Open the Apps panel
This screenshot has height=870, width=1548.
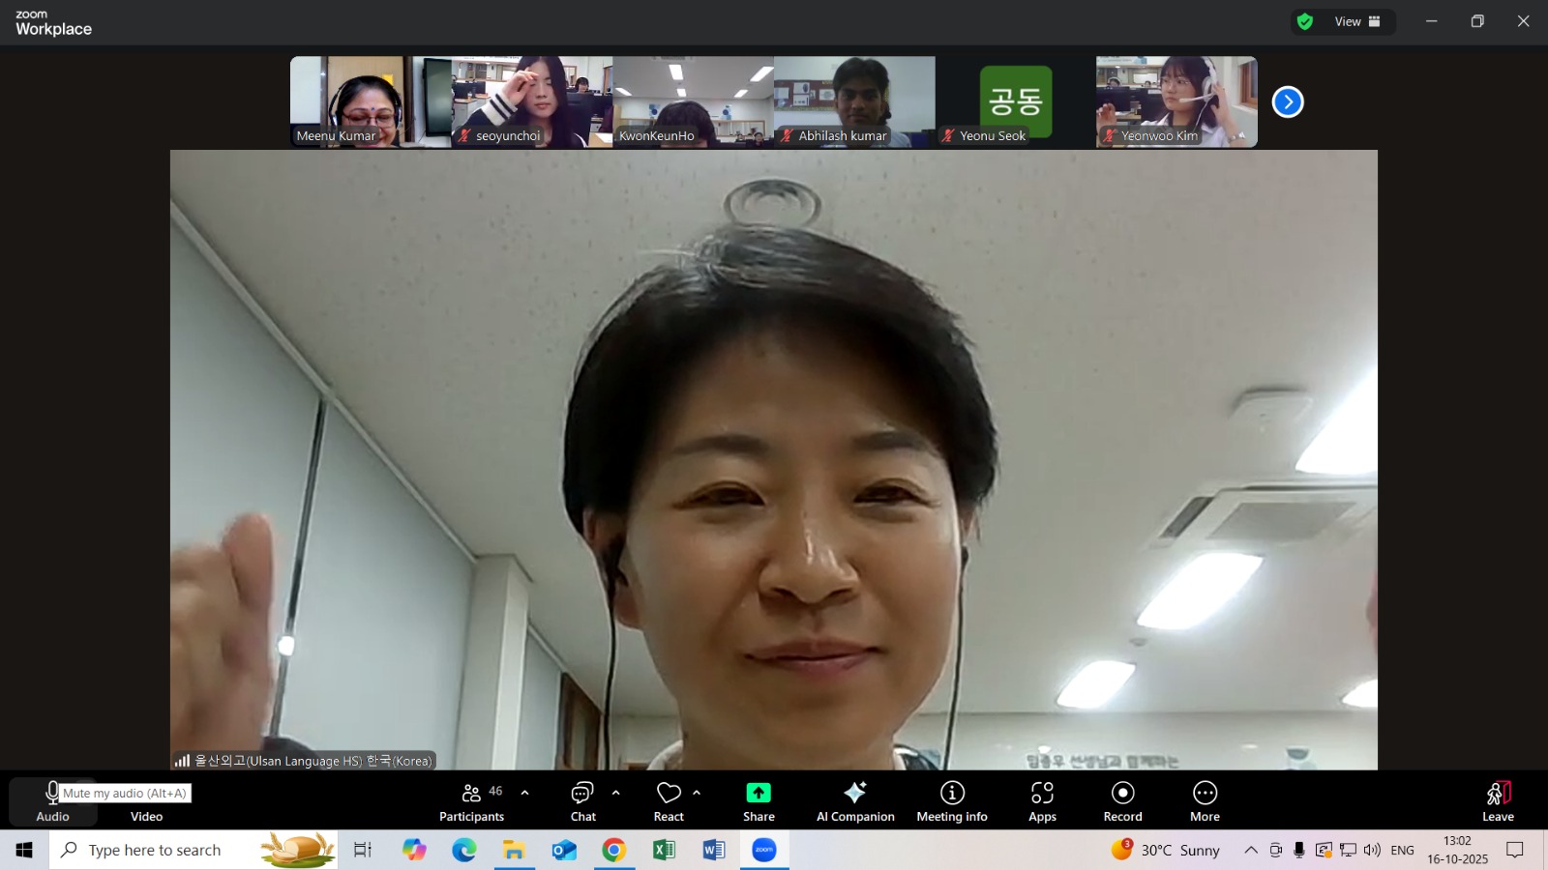click(1042, 801)
